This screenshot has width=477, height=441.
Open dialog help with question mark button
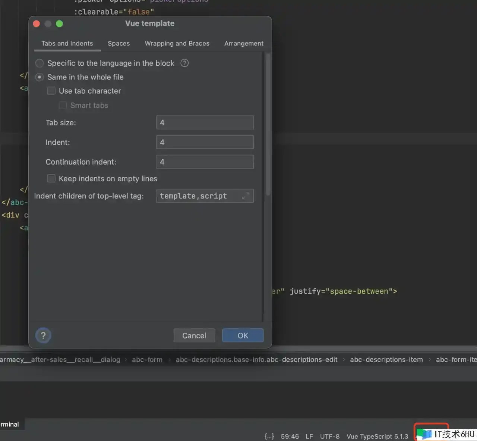click(43, 335)
